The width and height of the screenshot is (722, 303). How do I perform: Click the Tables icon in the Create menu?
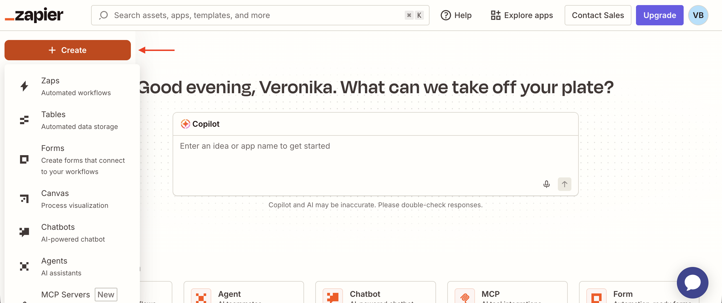(x=24, y=120)
